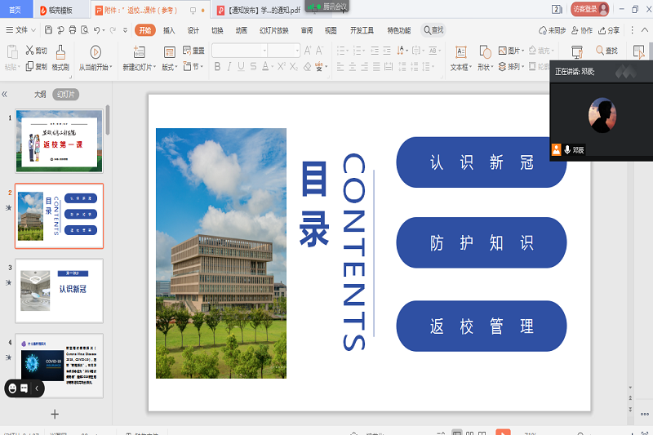Open the Shapes (形状) tool
Viewport: 653px width, 435px height.
pyautogui.click(x=484, y=52)
